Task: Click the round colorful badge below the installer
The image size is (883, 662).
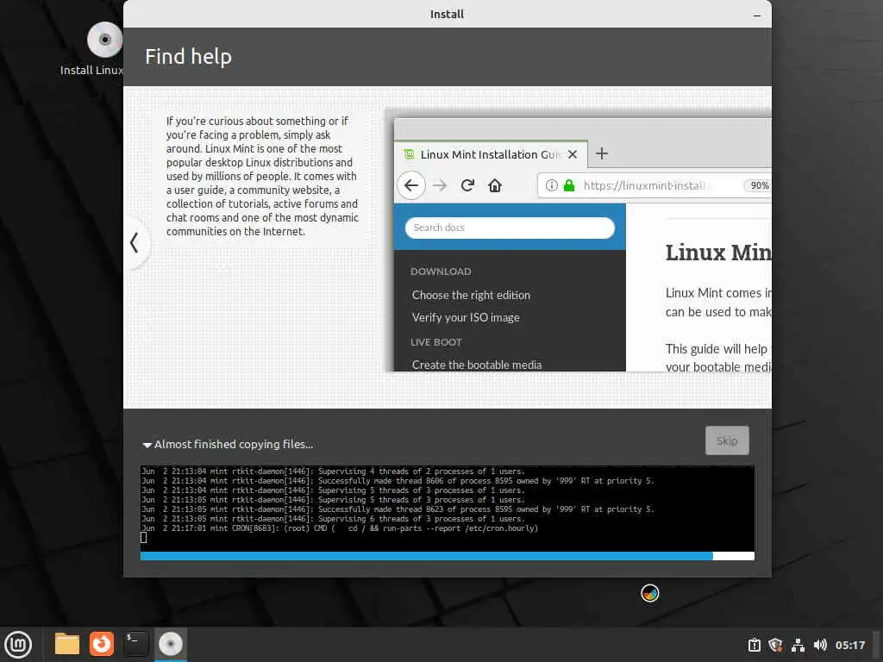Action: click(650, 593)
